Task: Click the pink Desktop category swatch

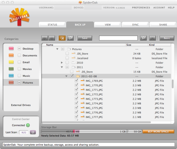Action: point(11,49)
